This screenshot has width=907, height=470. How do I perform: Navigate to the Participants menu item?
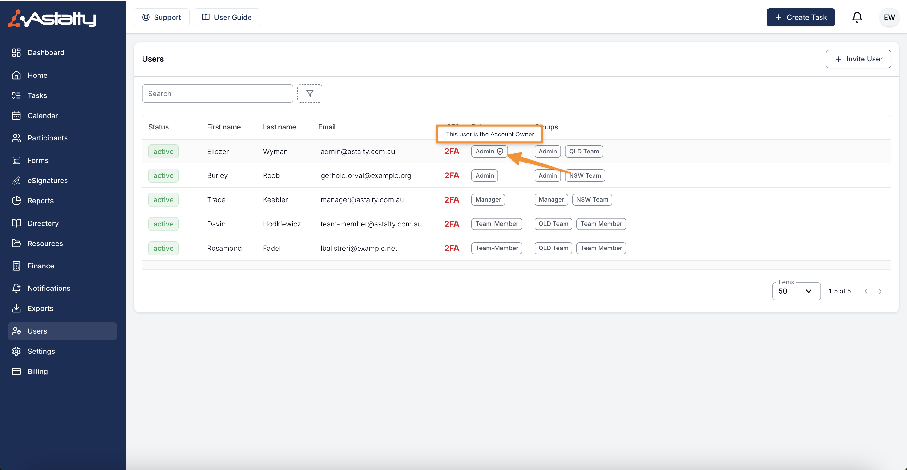(x=47, y=138)
